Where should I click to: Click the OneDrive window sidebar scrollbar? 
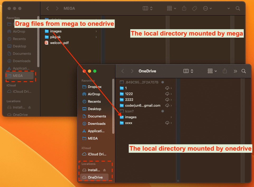(x=113, y=106)
